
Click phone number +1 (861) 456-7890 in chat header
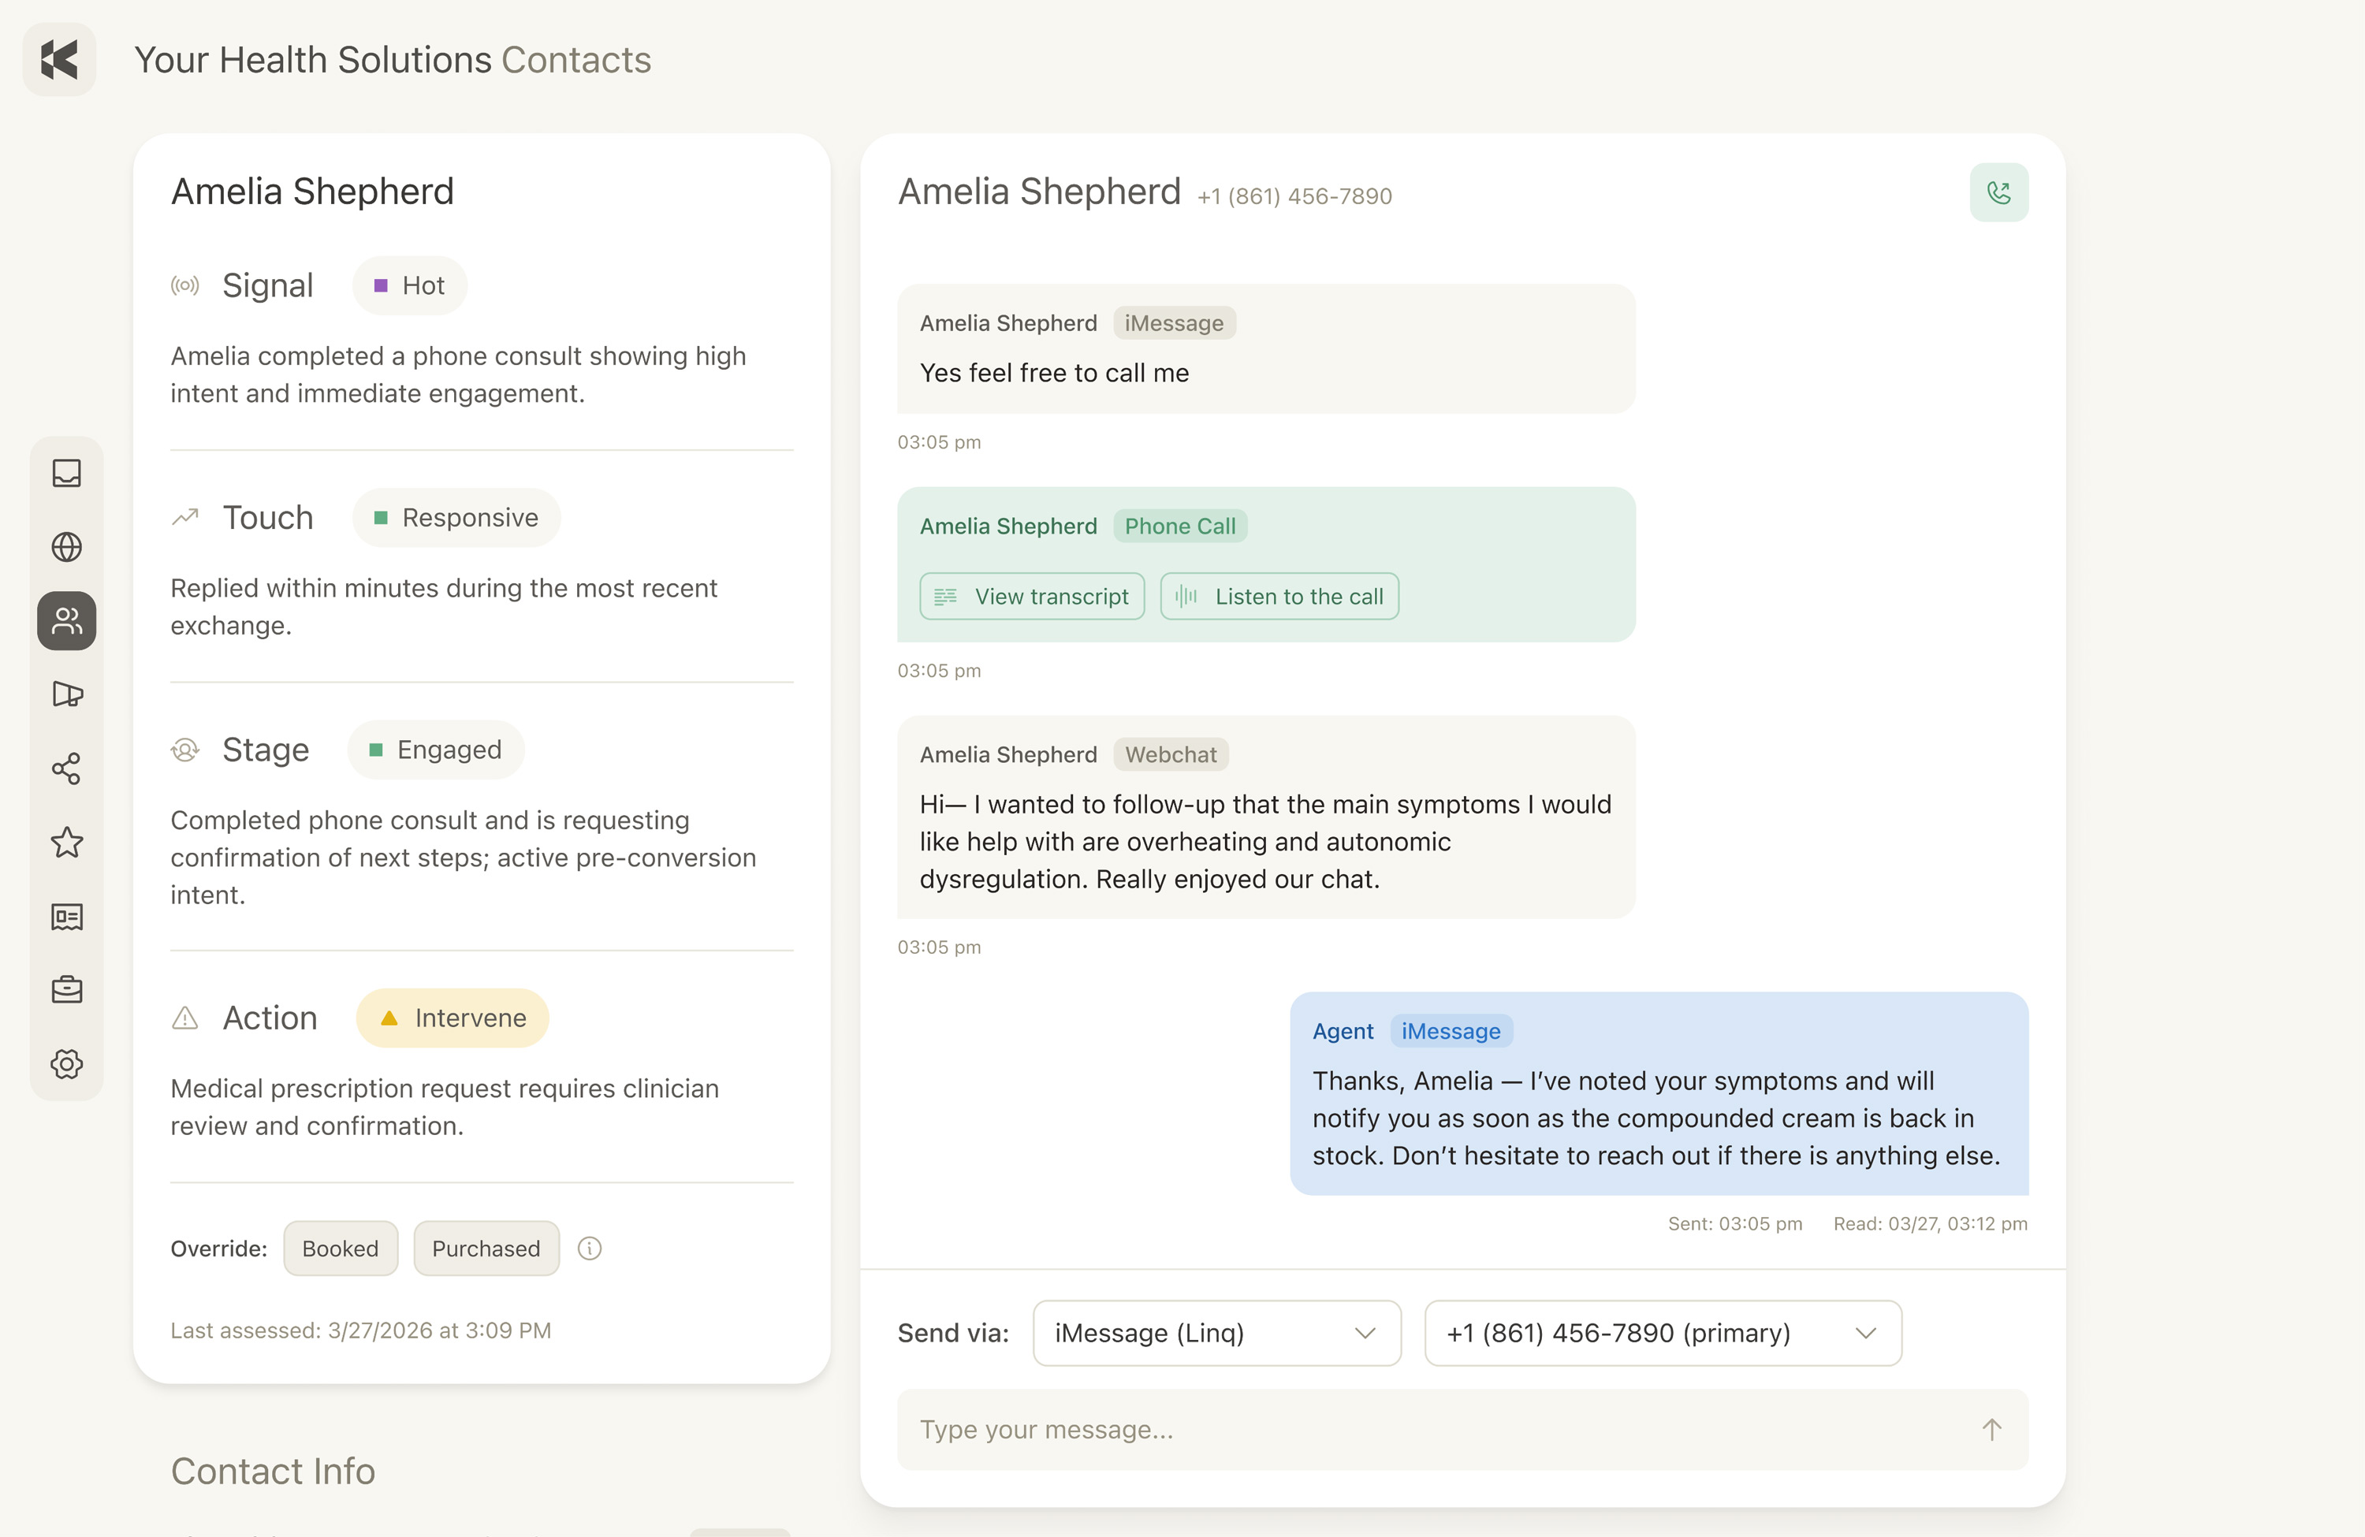click(1294, 197)
